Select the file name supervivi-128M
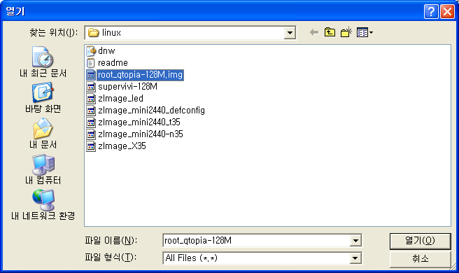 (x=127, y=87)
